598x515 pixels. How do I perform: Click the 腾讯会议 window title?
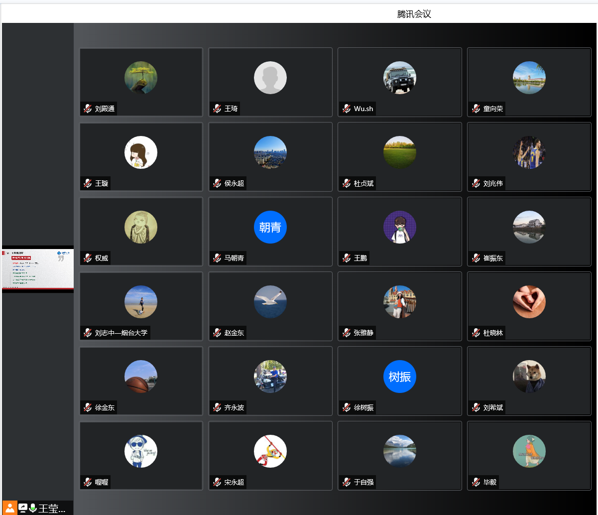(414, 14)
